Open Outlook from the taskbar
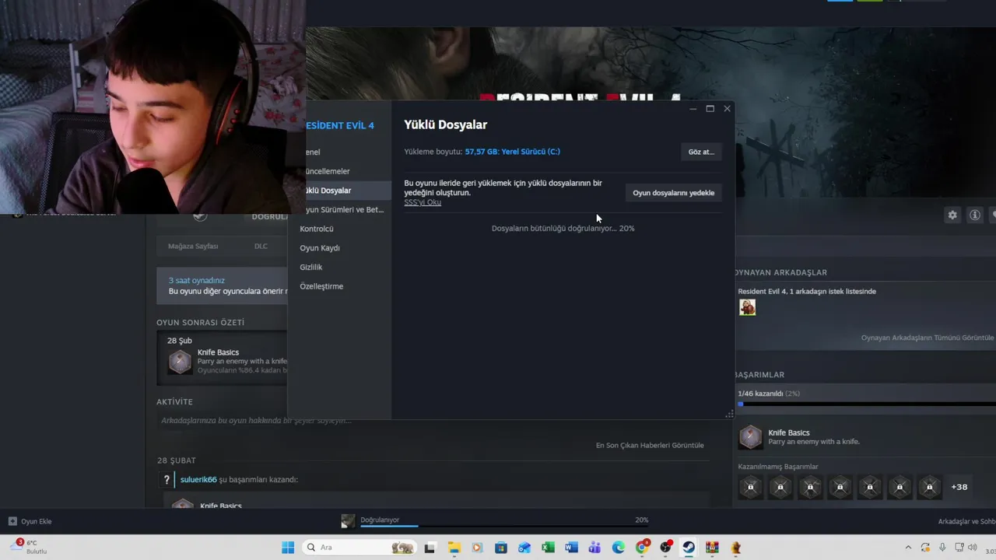996x560 pixels. tap(524, 548)
